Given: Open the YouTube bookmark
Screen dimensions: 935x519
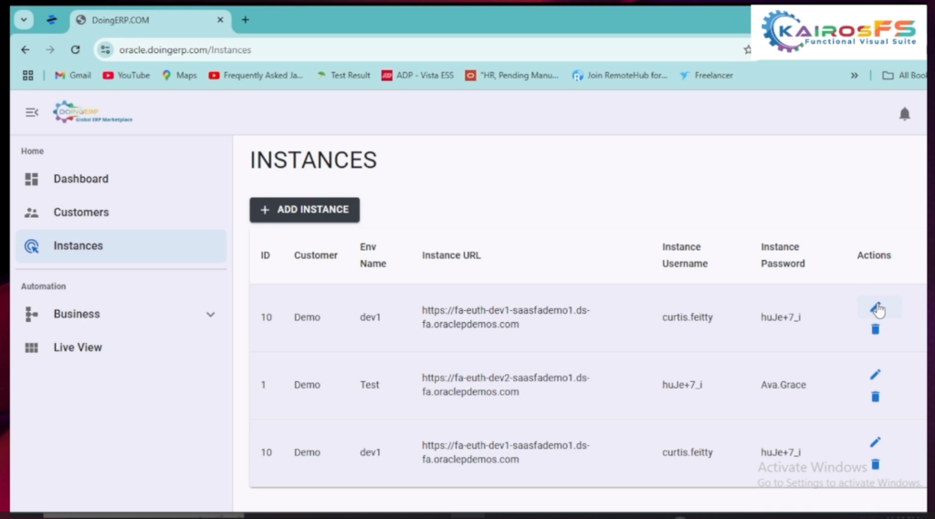Looking at the screenshot, I should click(x=126, y=76).
